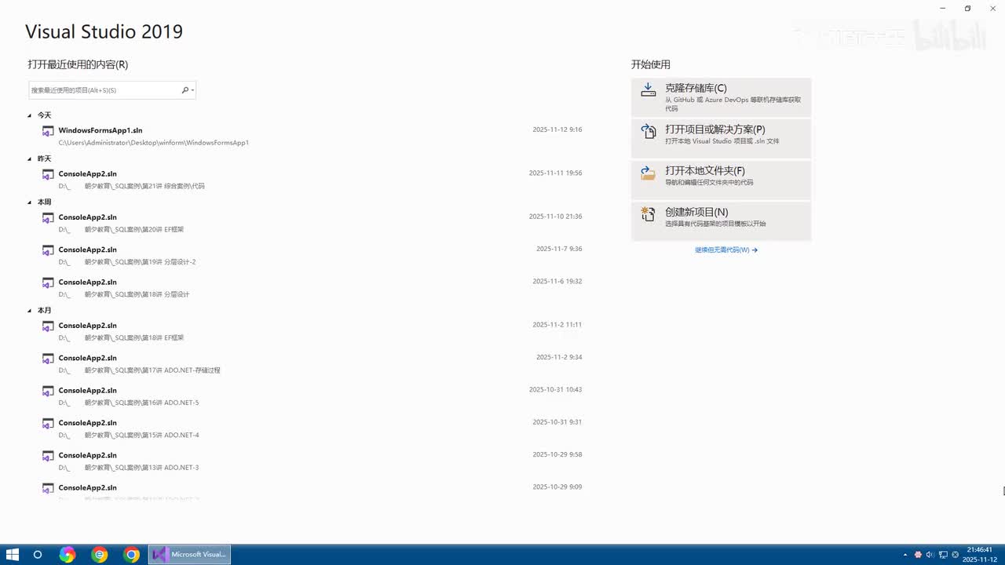Click the path ending 第21讲 综合案例\代码

point(131,186)
